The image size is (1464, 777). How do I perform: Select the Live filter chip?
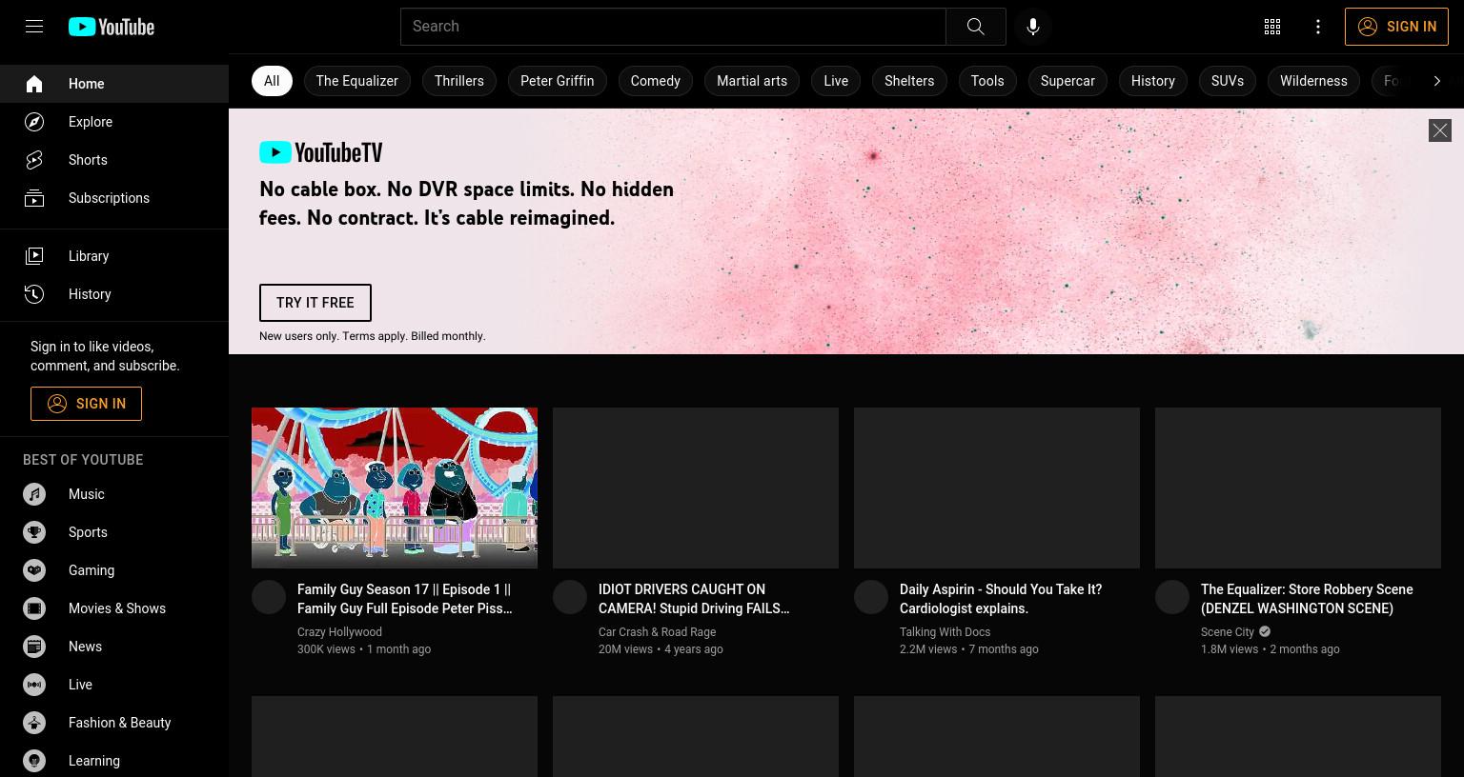pos(836,81)
